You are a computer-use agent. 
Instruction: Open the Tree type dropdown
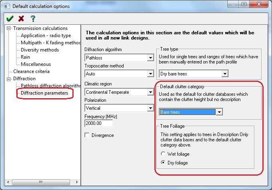click(225, 74)
